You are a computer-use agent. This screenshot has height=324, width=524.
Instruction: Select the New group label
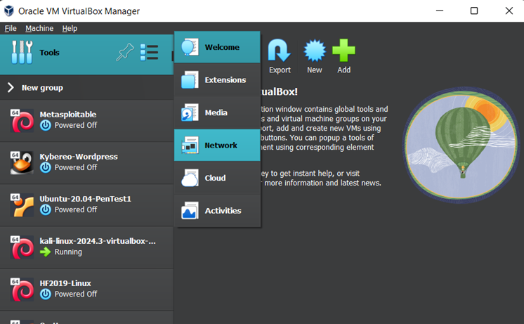[x=42, y=88]
